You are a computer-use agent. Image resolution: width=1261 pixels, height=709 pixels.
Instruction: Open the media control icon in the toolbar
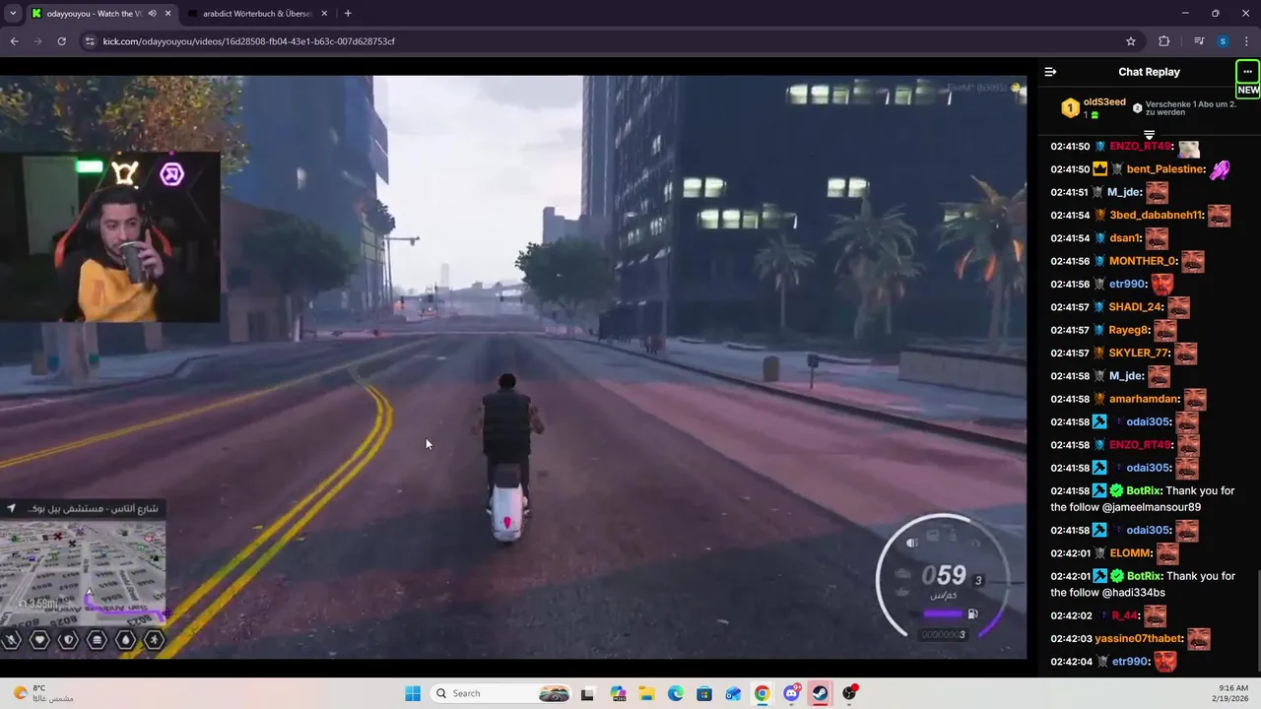pyautogui.click(x=1199, y=41)
